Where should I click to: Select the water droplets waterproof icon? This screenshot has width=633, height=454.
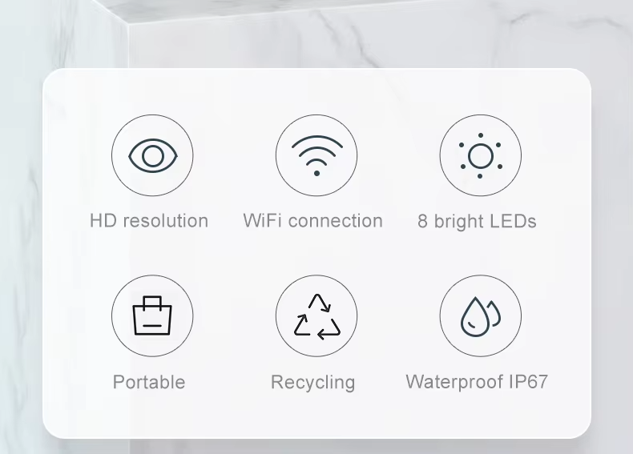tap(481, 317)
